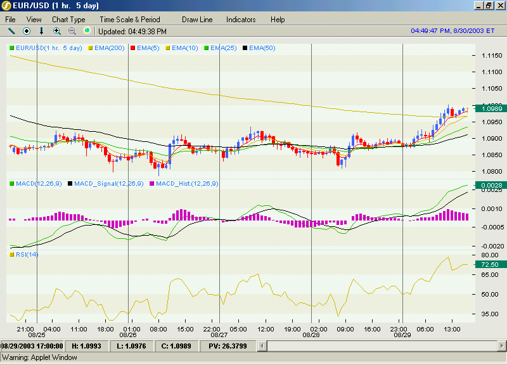507x365 pixels.
Task: Click the magenta MACD_Hist legend swatch
Action: pyautogui.click(x=151, y=184)
